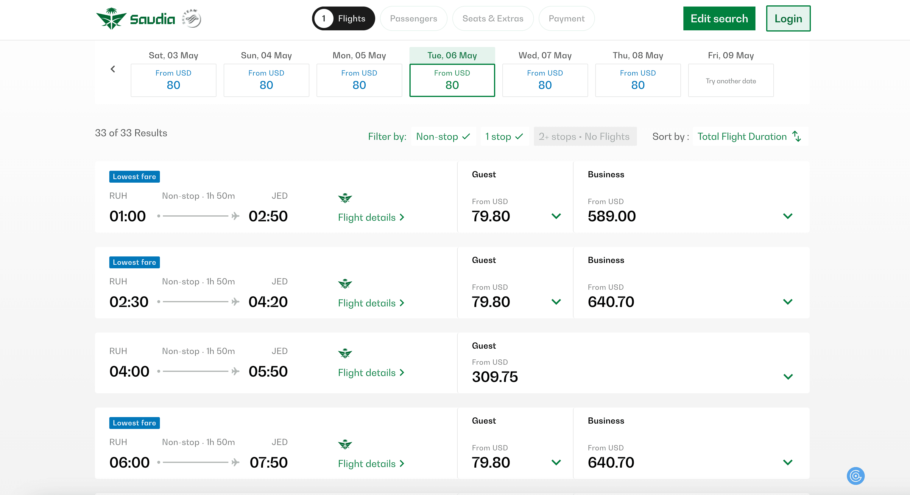
Task: Open Flight details for 02:30 flight
Action: (370, 303)
